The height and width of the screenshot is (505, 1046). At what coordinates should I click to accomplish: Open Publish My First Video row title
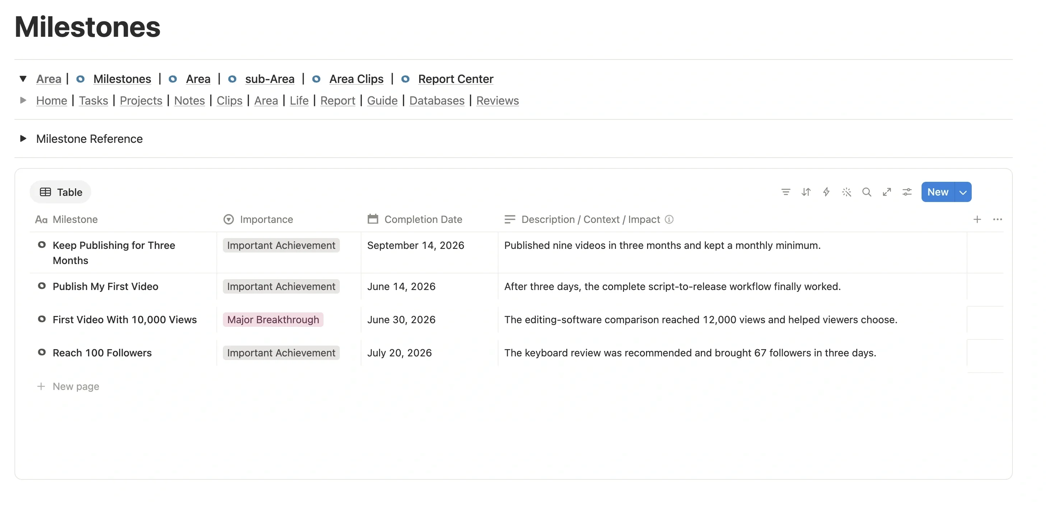point(106,286)
